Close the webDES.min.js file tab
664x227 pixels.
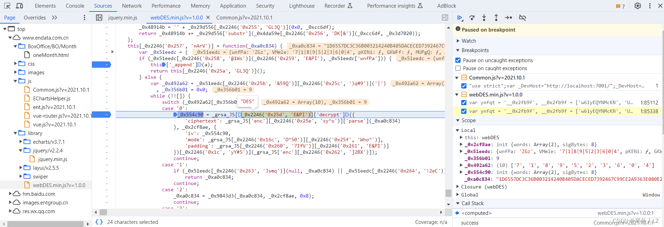coord(208,17)
